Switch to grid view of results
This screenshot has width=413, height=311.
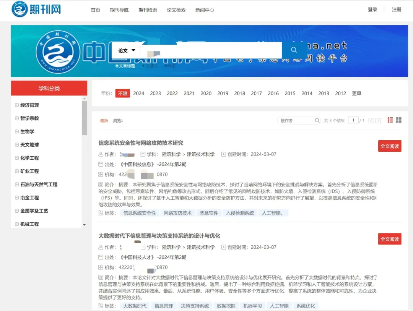pyautogui.click(x=398, y=120)
